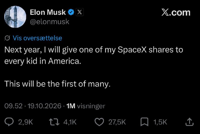Click the blue verified checkmark badge

click(x=71, y=12)
